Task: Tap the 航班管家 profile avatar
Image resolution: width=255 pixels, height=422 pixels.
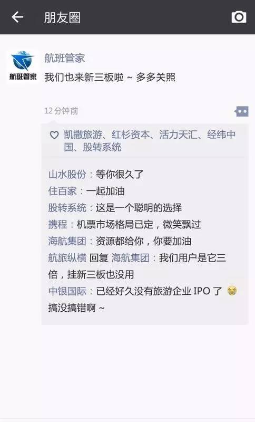Action: pos(23,67)
